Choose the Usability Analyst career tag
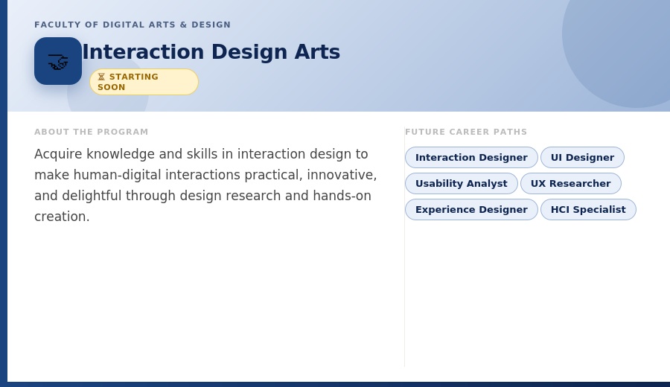 tap(462, 184)
